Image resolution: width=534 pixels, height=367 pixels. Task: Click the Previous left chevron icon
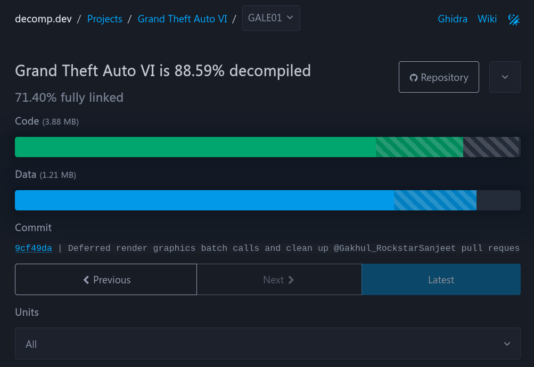pyautogui.click(x=86, y=280)
